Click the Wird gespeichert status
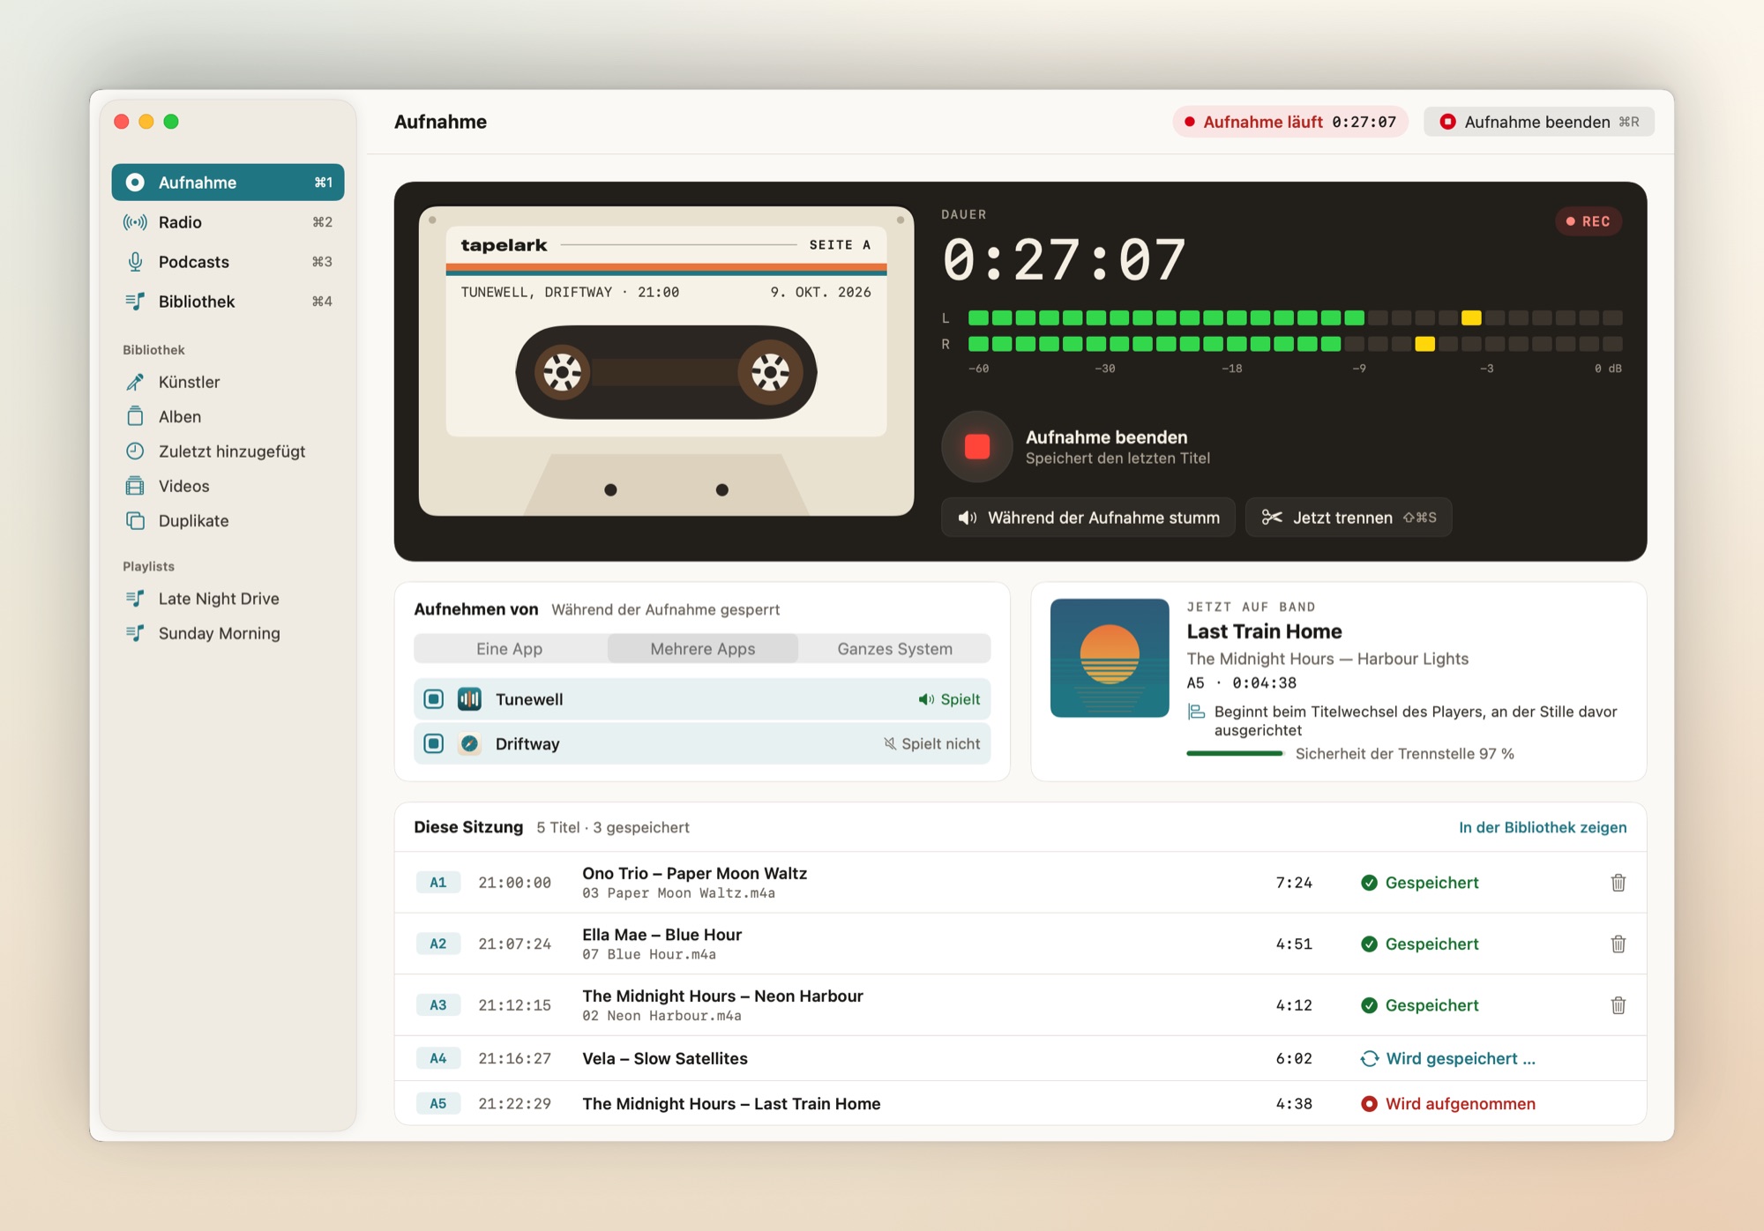Screen dimensions: 1764x1231 click(x=1448, y=1058)
